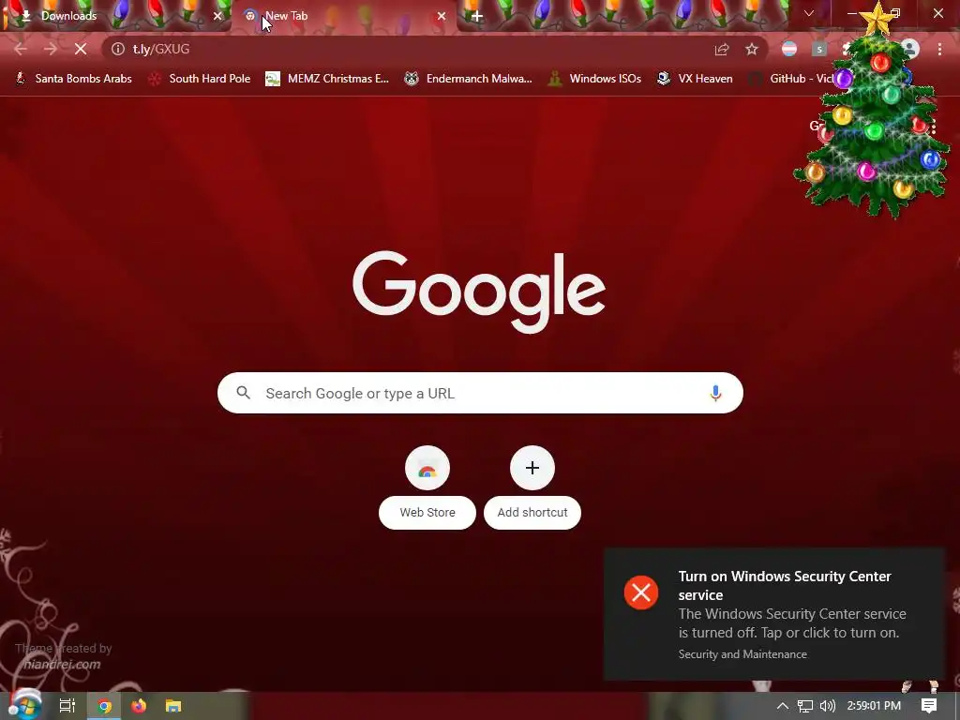960x720 pixels.
Task: Open the tab search dropdown chevron
Action: 809,13
